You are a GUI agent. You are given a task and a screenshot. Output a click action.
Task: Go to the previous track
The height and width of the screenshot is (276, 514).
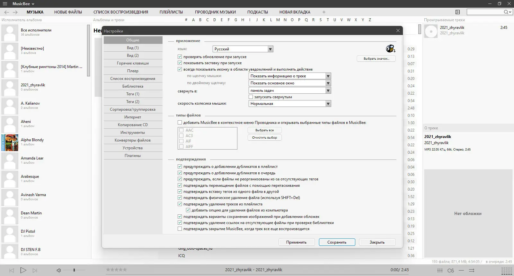12,271
